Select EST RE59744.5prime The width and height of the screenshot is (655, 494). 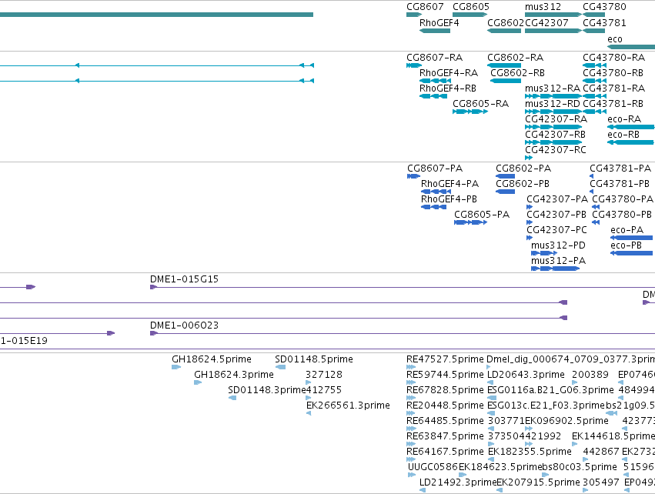click(445, 375)
